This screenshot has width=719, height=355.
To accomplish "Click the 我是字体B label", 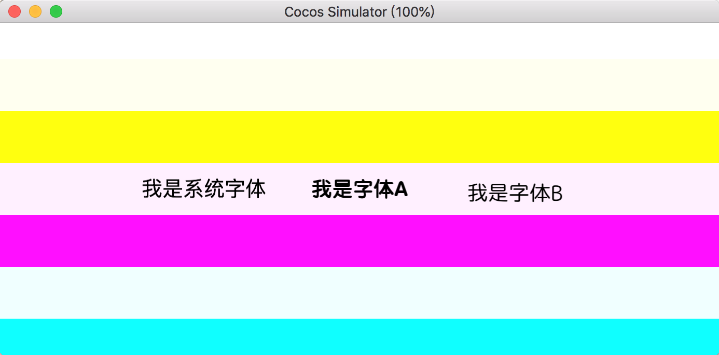I will click(515, 194).
